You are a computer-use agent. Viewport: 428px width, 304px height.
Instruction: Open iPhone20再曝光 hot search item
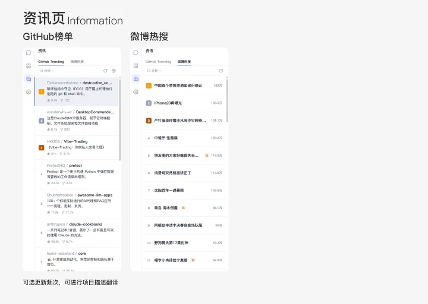184,103
